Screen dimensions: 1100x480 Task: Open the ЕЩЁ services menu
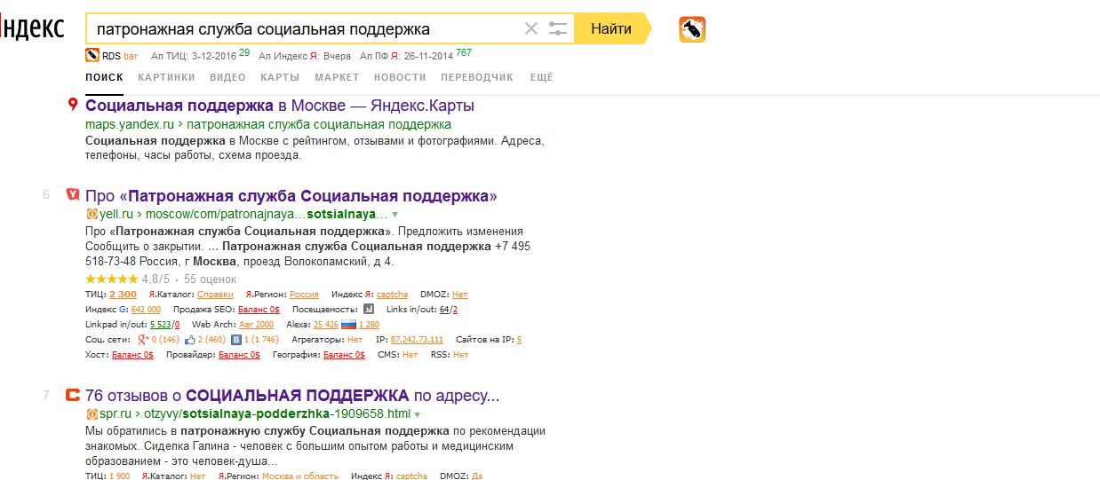[x=541, y=77]
